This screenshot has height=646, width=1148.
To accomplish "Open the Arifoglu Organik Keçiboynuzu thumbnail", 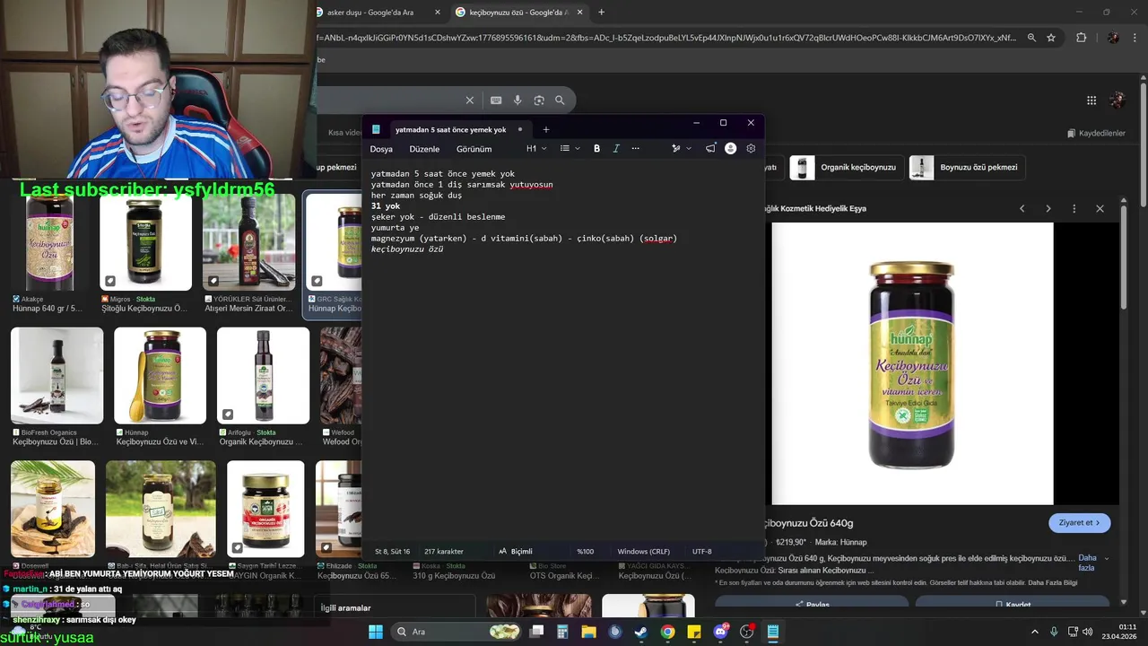I will click(263, 375).
